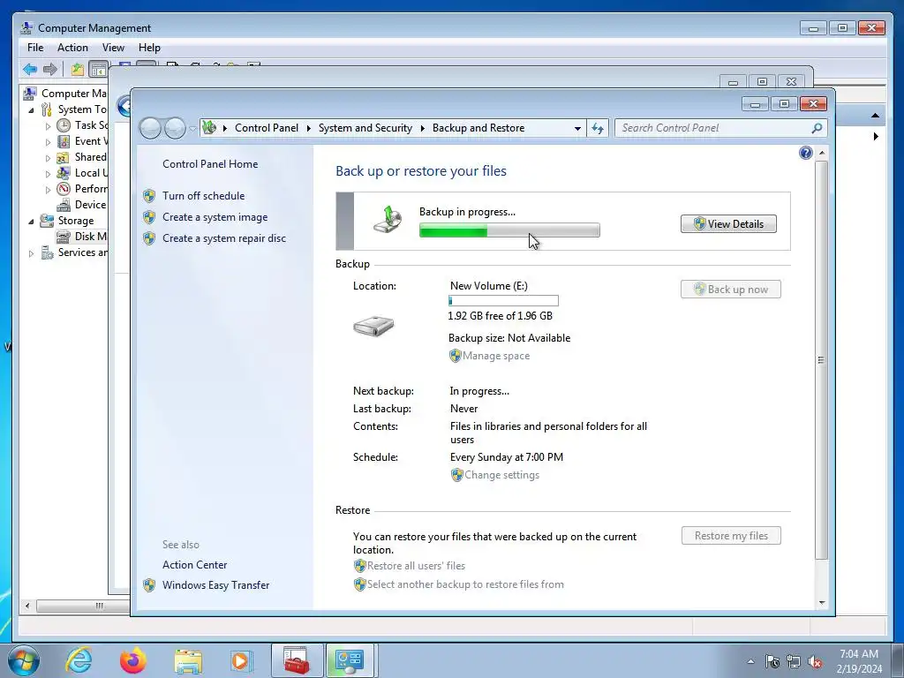Click the help question mark icon
904x678 pixels.
[806, 153]
